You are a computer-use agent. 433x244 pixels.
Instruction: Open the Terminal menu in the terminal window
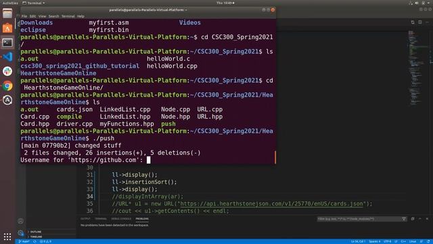pos(68,16)
